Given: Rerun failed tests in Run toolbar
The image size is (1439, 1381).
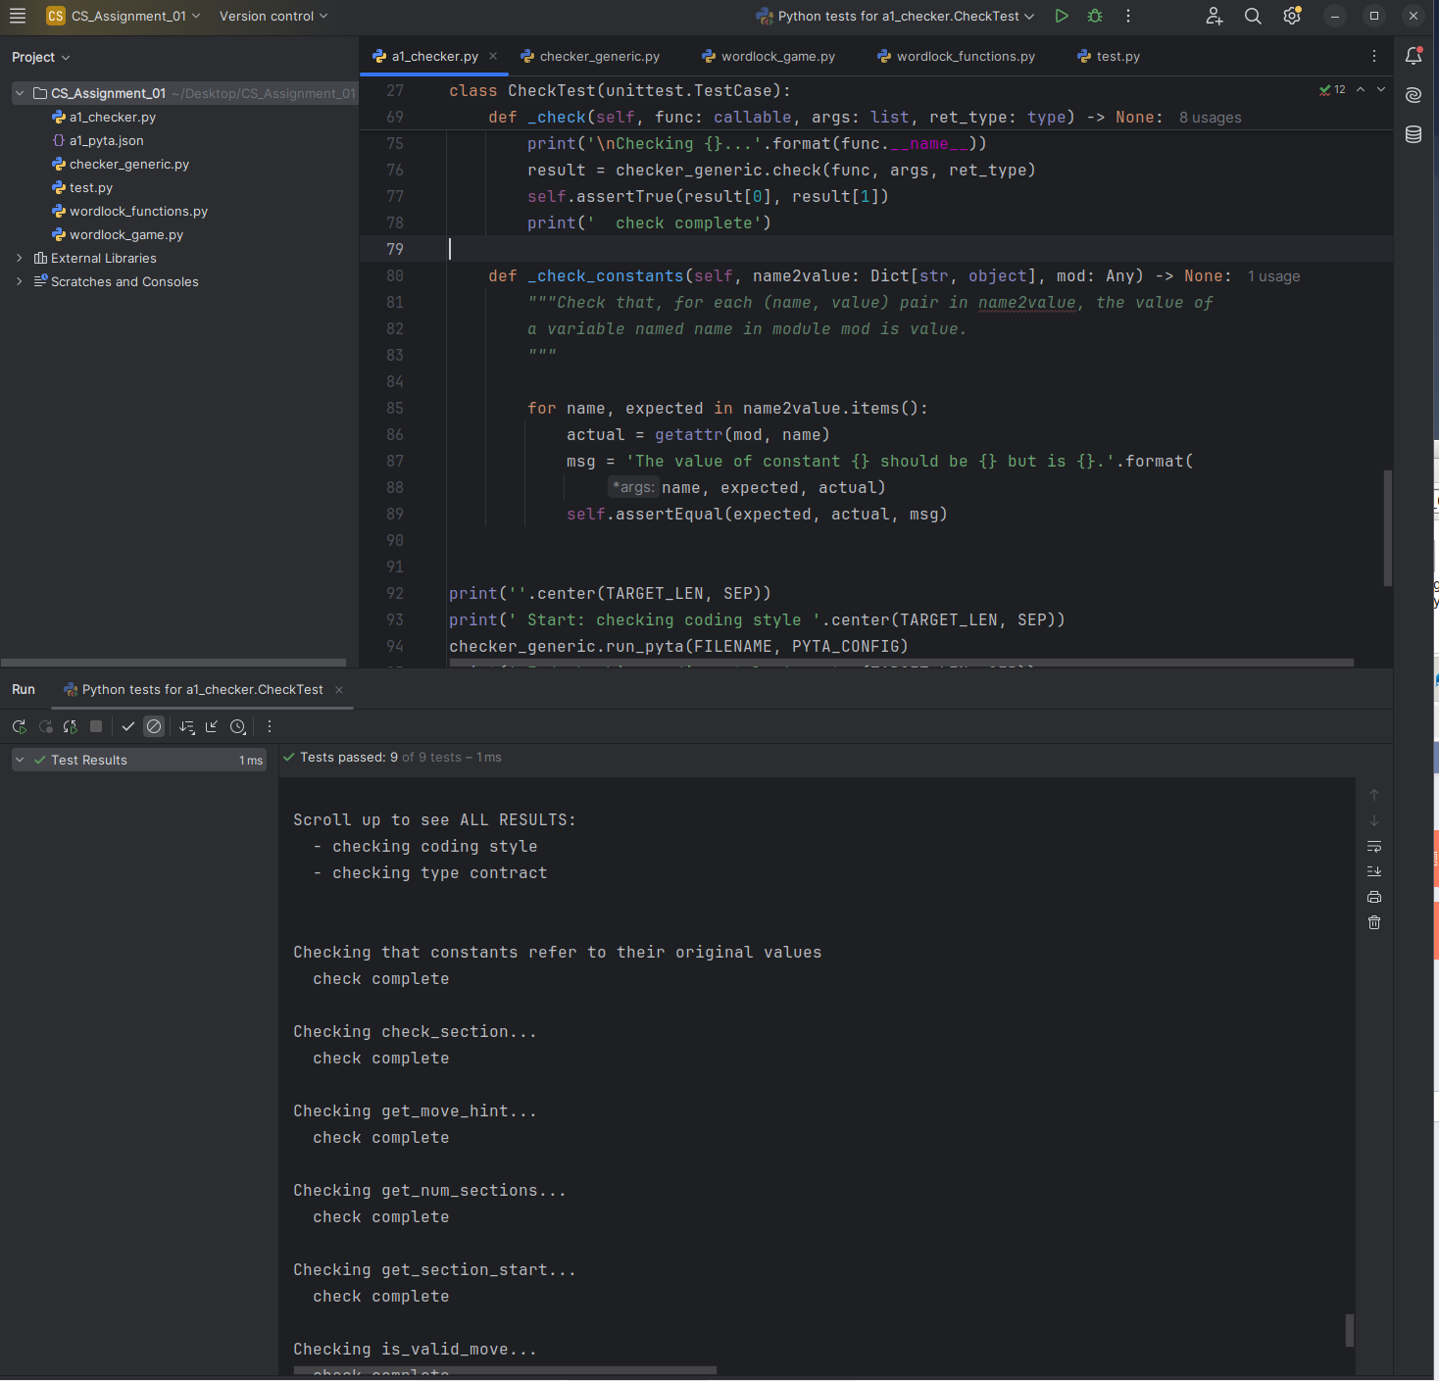Looking at the screenshot, I should pyautogui.click(x=45, y=726).
